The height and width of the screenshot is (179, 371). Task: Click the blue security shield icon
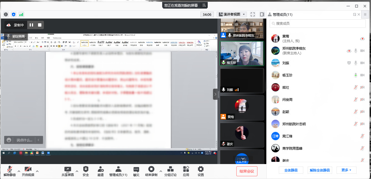(13, 14)
